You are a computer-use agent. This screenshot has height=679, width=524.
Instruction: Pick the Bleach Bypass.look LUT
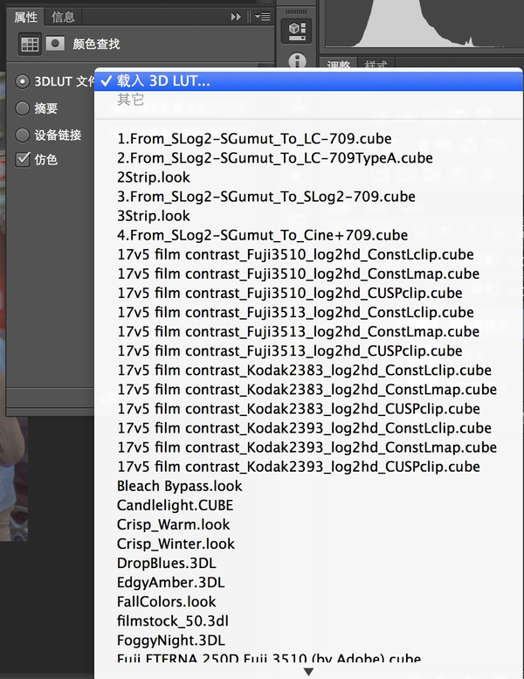point(308,486)
